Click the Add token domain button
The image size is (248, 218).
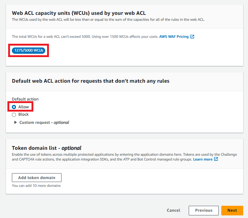(x=37, y=178)
